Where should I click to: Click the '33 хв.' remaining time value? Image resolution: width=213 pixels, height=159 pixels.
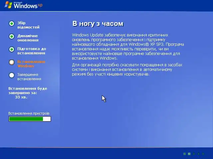(21, 97)
